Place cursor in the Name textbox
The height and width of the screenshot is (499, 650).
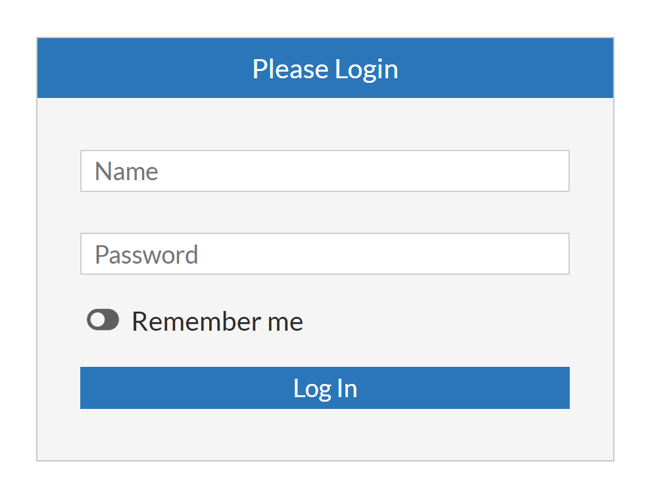click(x=324, y=171)
